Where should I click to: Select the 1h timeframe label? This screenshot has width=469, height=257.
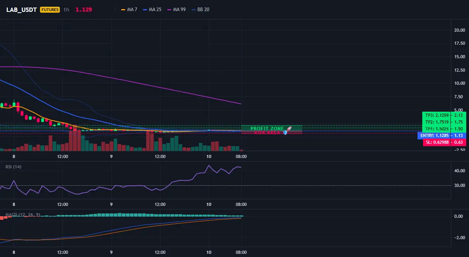pos(67,10)
